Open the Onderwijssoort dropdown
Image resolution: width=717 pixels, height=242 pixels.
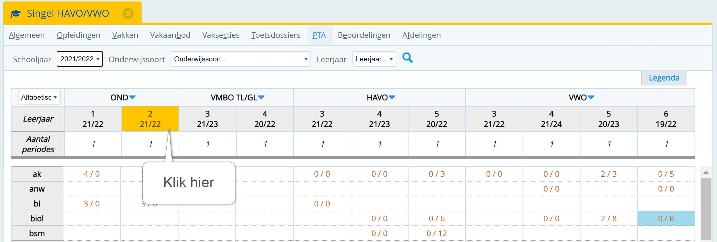[x=240, y=59]
